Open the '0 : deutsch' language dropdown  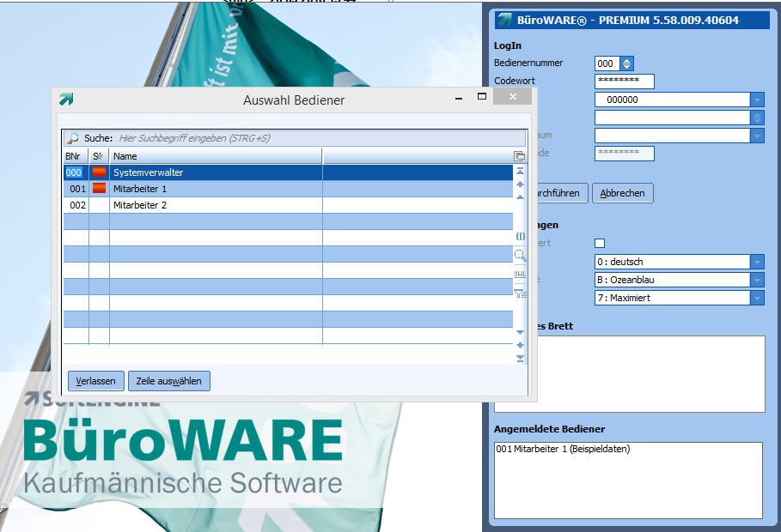pos(757,262)
